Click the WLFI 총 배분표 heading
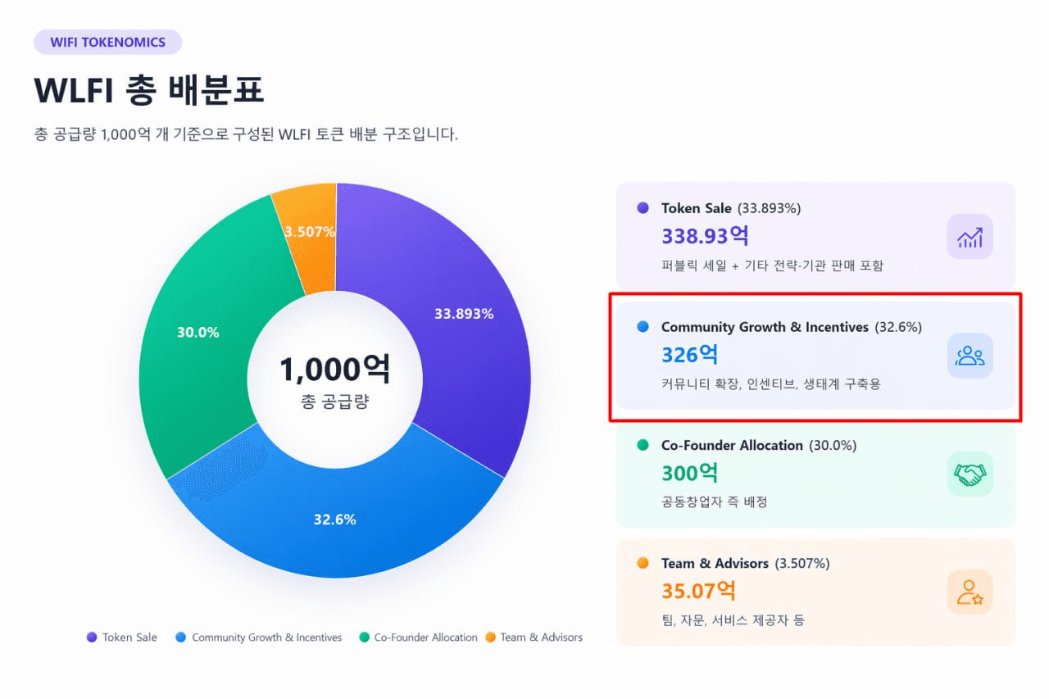Image resolution: width=1049 pixels, height=699 pixels. click(x=149, y=89)
